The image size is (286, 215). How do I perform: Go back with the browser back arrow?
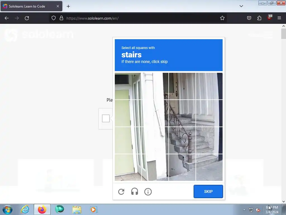pos(7,18)
